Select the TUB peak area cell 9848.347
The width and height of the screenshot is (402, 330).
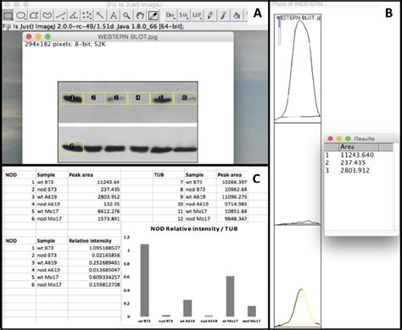pyautogui.click(x=232, y=218)
